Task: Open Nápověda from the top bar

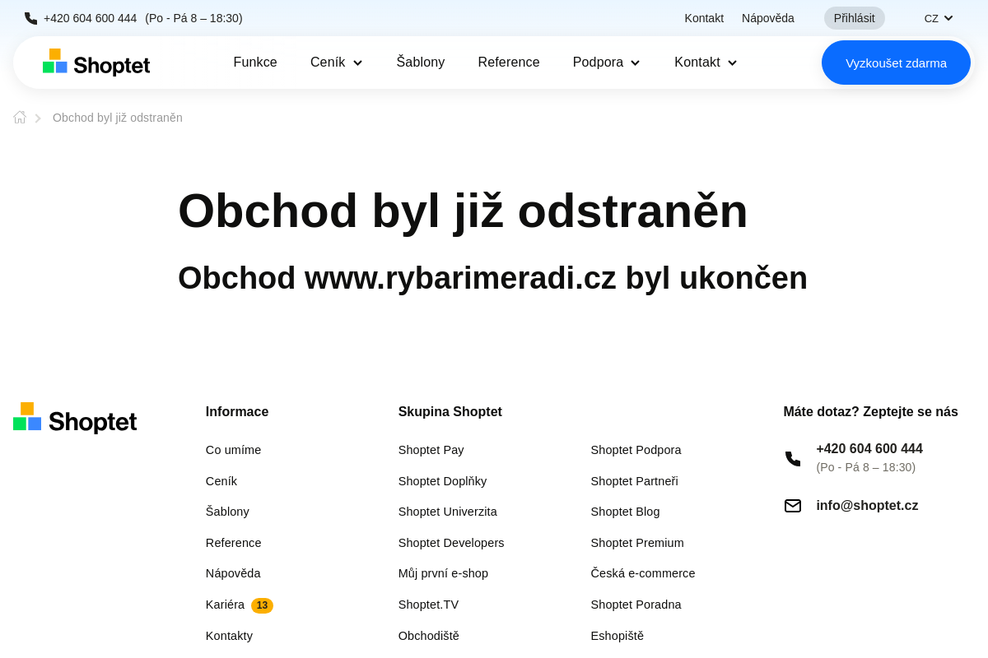Action: click(x=767, y=17)
